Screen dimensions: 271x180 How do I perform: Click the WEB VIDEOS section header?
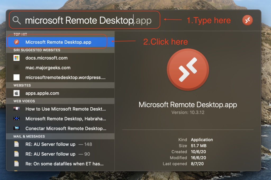pos(24,101)
